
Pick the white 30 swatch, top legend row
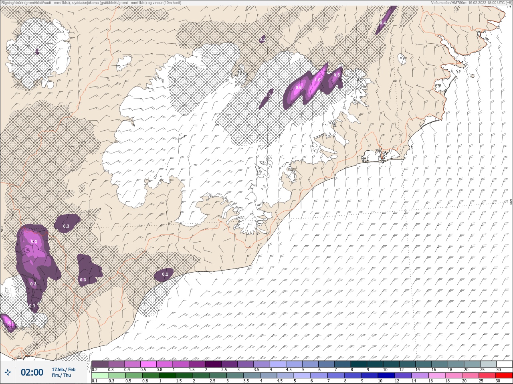click(x=504, y=364)
